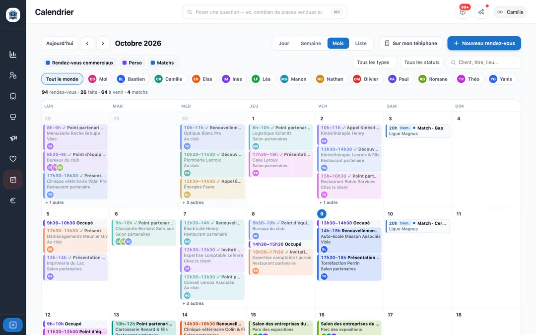Toggle the Rendez-vous commerciaux filter

coord(79,63)
